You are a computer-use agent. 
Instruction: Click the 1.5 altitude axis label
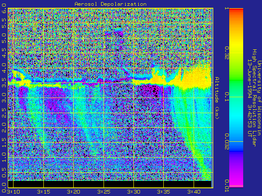(4, 143)
